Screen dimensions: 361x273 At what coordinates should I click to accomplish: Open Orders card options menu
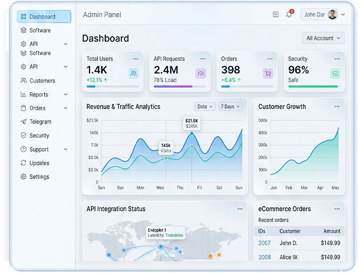tap(270, 59)
